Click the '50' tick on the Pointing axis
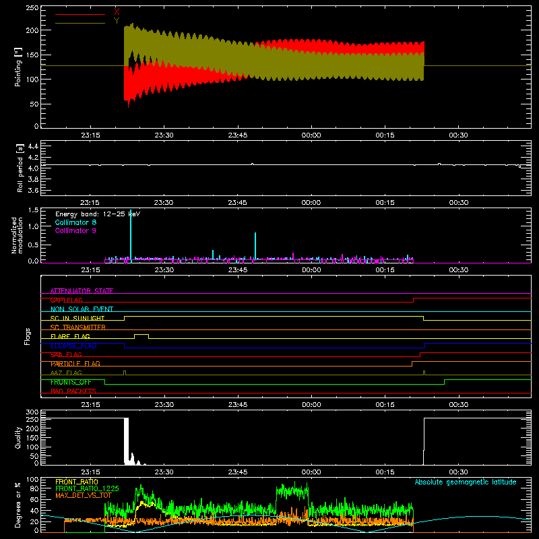This screenshot has height=539, width=539. 34,104
